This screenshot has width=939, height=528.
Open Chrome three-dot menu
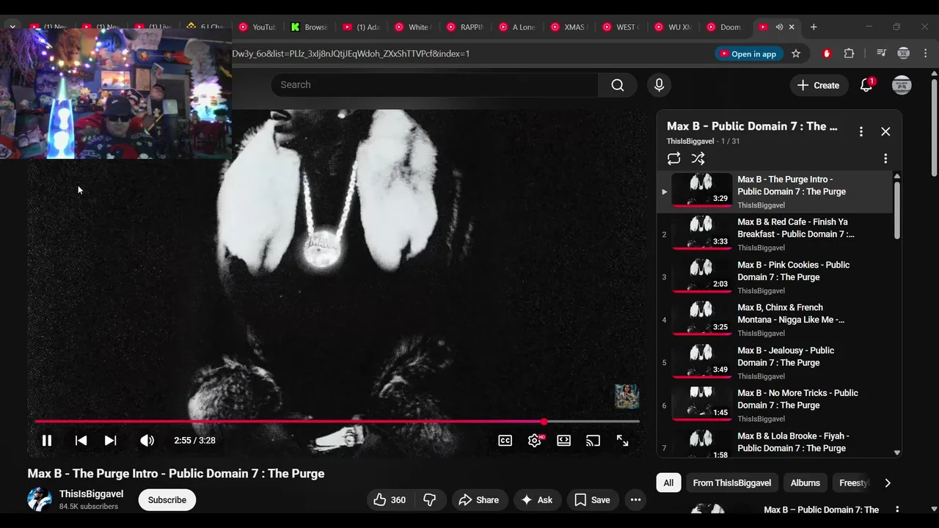coord(926,54)
